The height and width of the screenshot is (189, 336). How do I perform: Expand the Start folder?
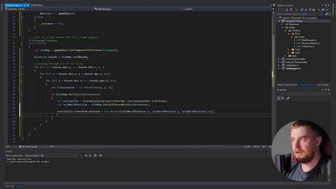coord(286,56)
